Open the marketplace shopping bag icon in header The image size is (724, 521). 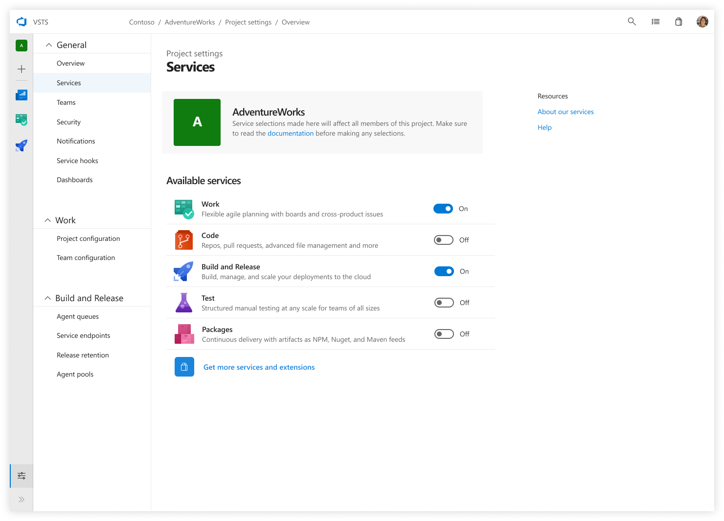(679, 22)
